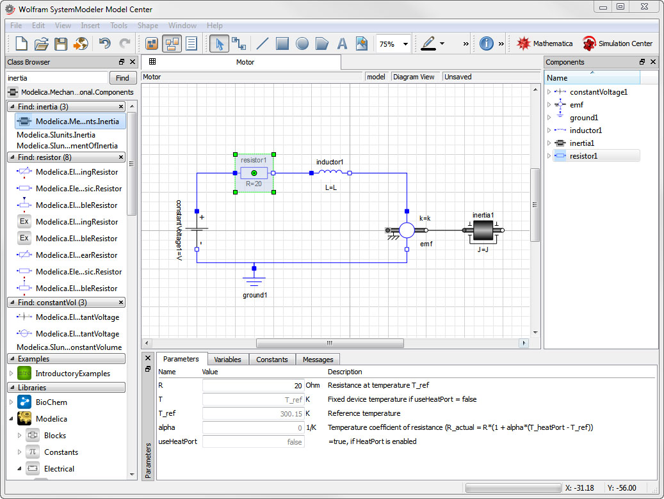Screen dimensions: 664x499
Task: Click the diagram horizontal scrollbar thumb
Action: (x=330, y=343)
